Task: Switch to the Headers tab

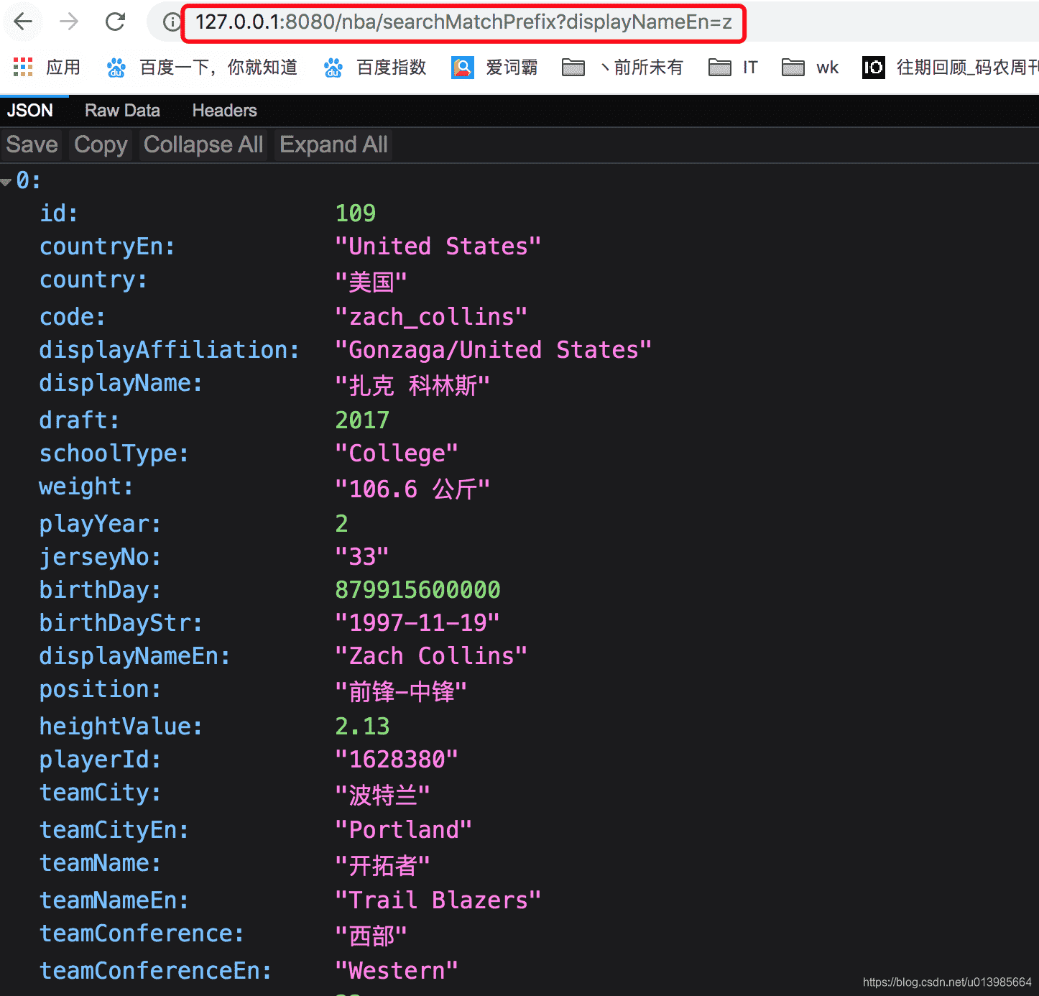Action: pos(224,111)
